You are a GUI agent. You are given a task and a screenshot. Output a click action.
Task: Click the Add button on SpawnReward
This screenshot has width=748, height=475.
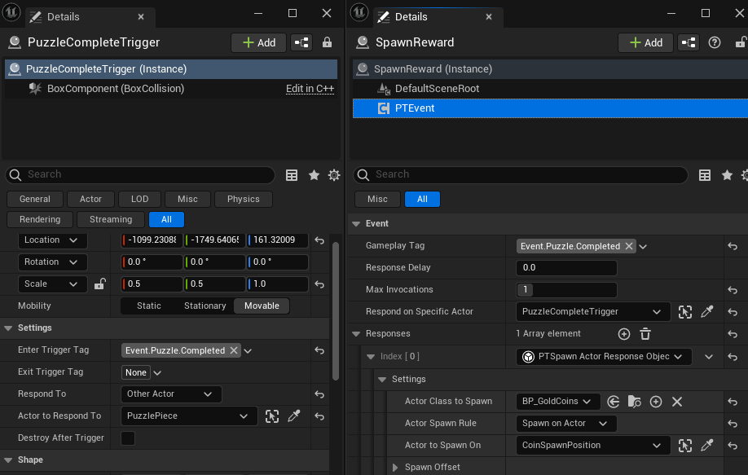pos(645,42)
